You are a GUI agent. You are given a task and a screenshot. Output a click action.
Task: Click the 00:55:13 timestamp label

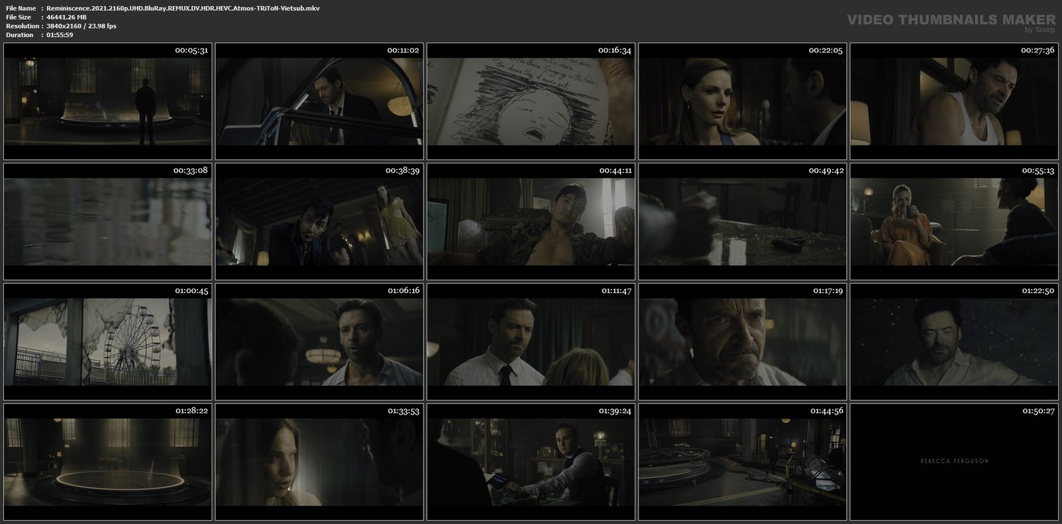tap(1038, 170)
